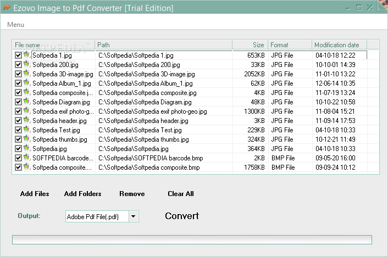Viewport: 388px width, 257px height.
Task: Toggle checkbox for Softpedia header.jpg
Action: coord(18,120)
